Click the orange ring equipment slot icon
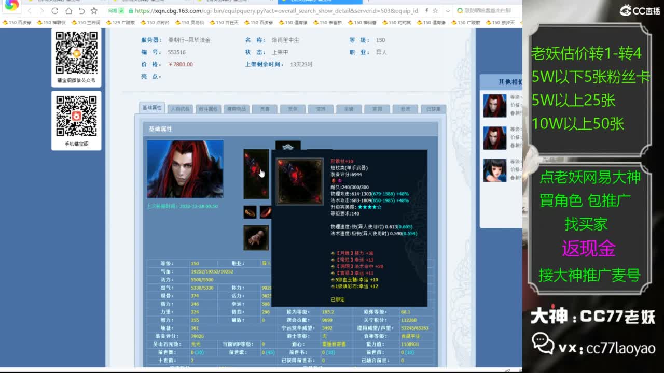Viewport: 664px width, 373px height. coord(250,212)
